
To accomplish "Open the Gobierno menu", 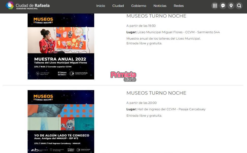I will pos(139,6).
